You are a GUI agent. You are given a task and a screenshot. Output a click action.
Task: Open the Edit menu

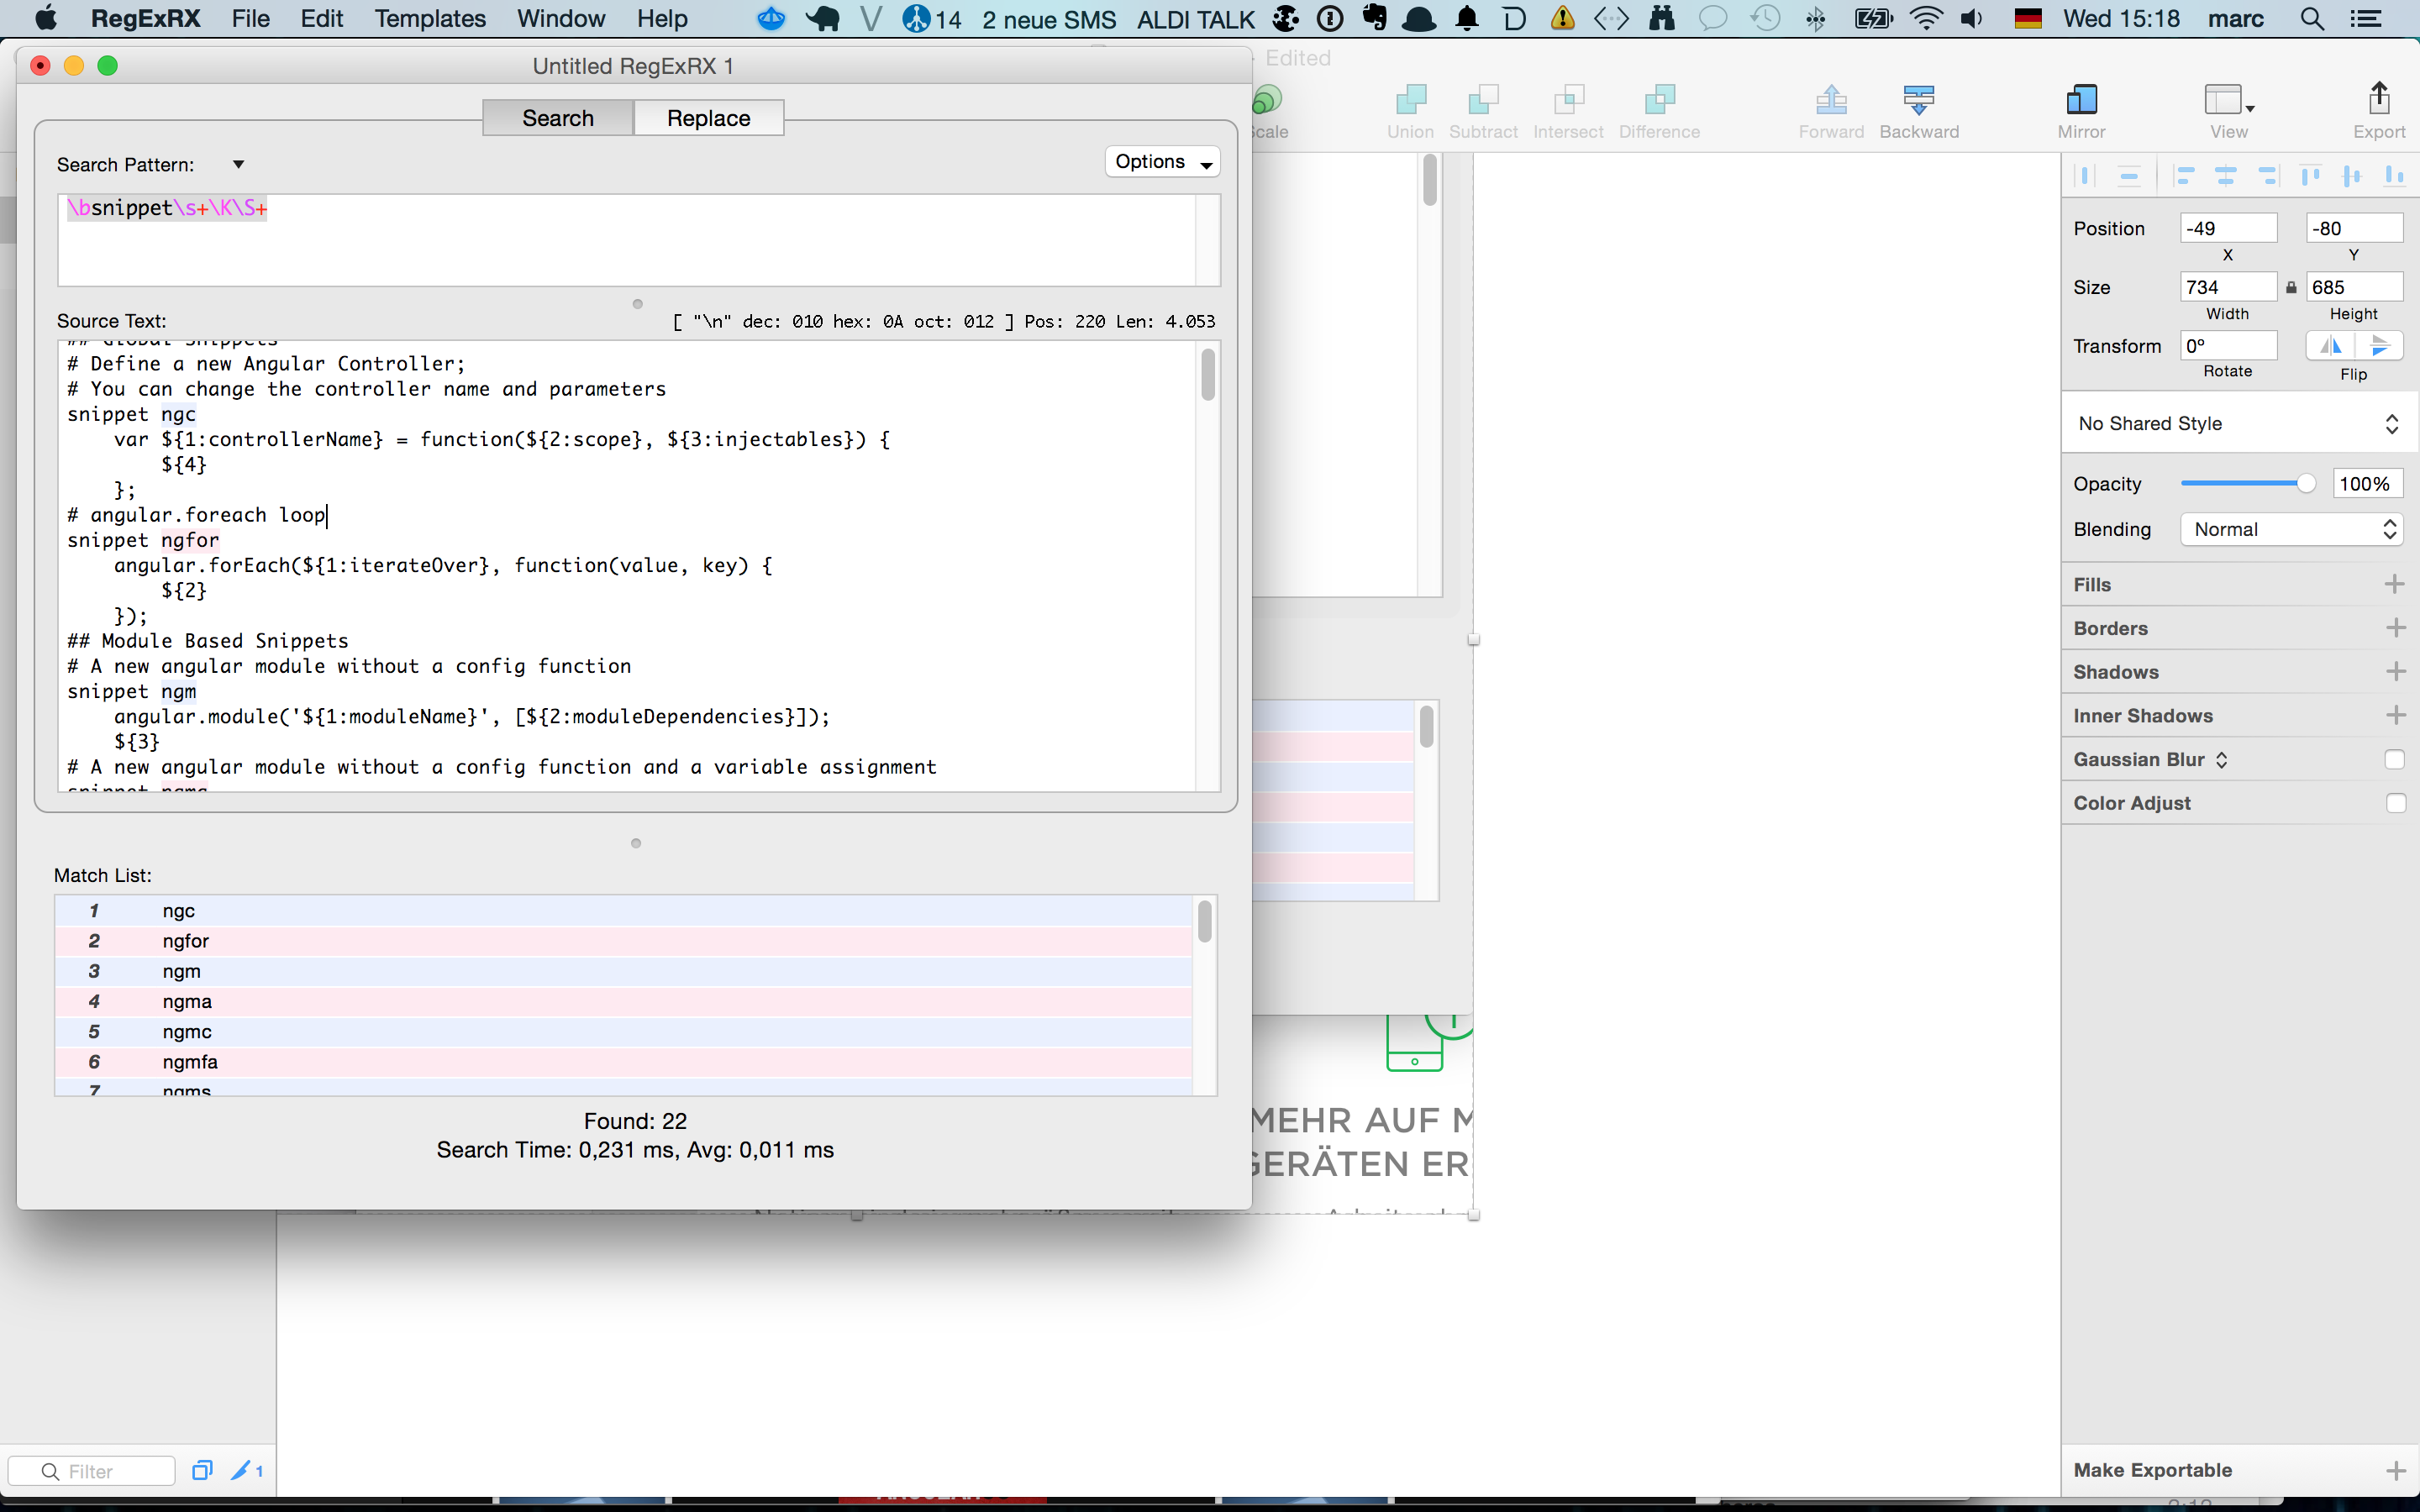[321, 19]
